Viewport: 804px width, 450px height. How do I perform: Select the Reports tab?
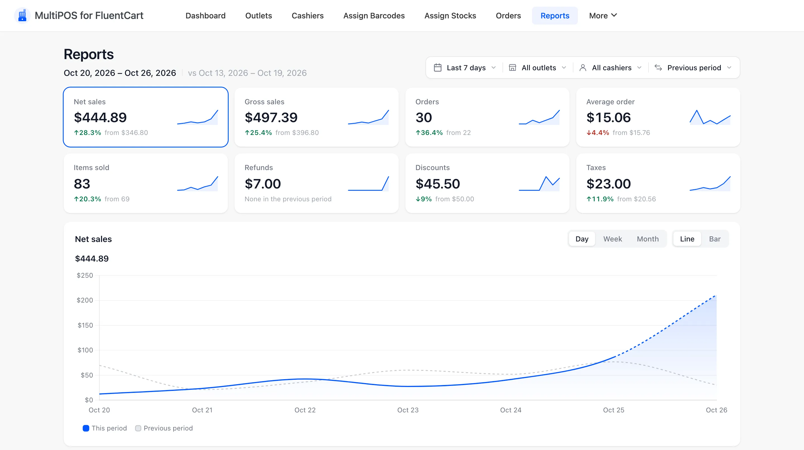pos(555,16)
